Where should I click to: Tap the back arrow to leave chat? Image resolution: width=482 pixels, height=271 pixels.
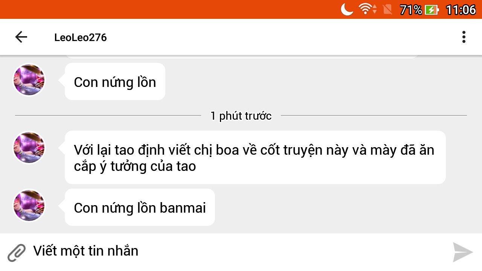[x=21, y=37]
